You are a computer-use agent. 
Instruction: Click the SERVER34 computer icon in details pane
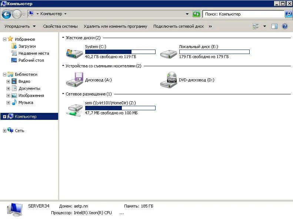[14, 210]
